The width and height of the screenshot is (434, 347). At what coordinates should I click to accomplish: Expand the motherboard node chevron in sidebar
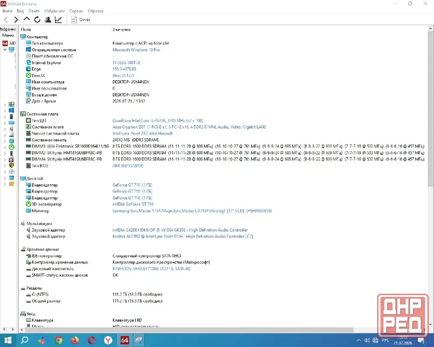(x=5, y=105)
